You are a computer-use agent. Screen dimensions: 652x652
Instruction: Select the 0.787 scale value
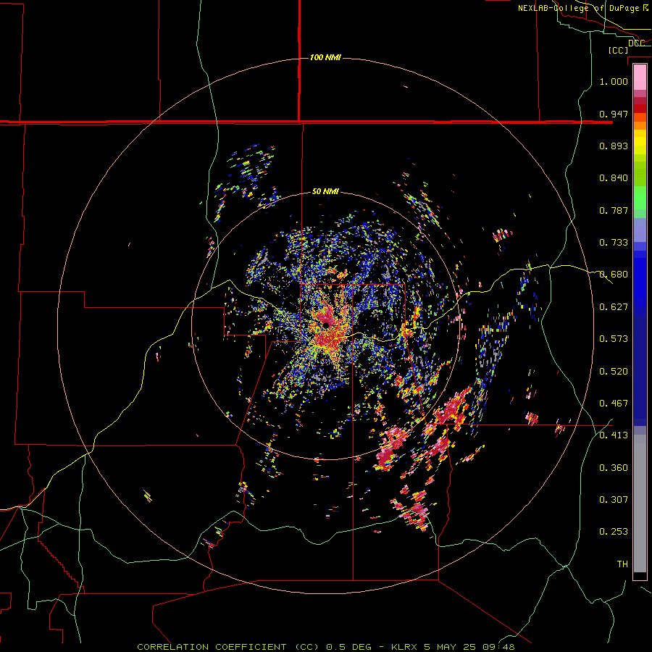614,210
